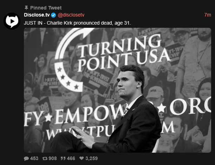Click the 453 replies count

click(34, 158)
